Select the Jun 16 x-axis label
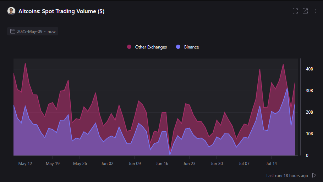This screenshot has height=182, width=323. (x=162, y=164)
